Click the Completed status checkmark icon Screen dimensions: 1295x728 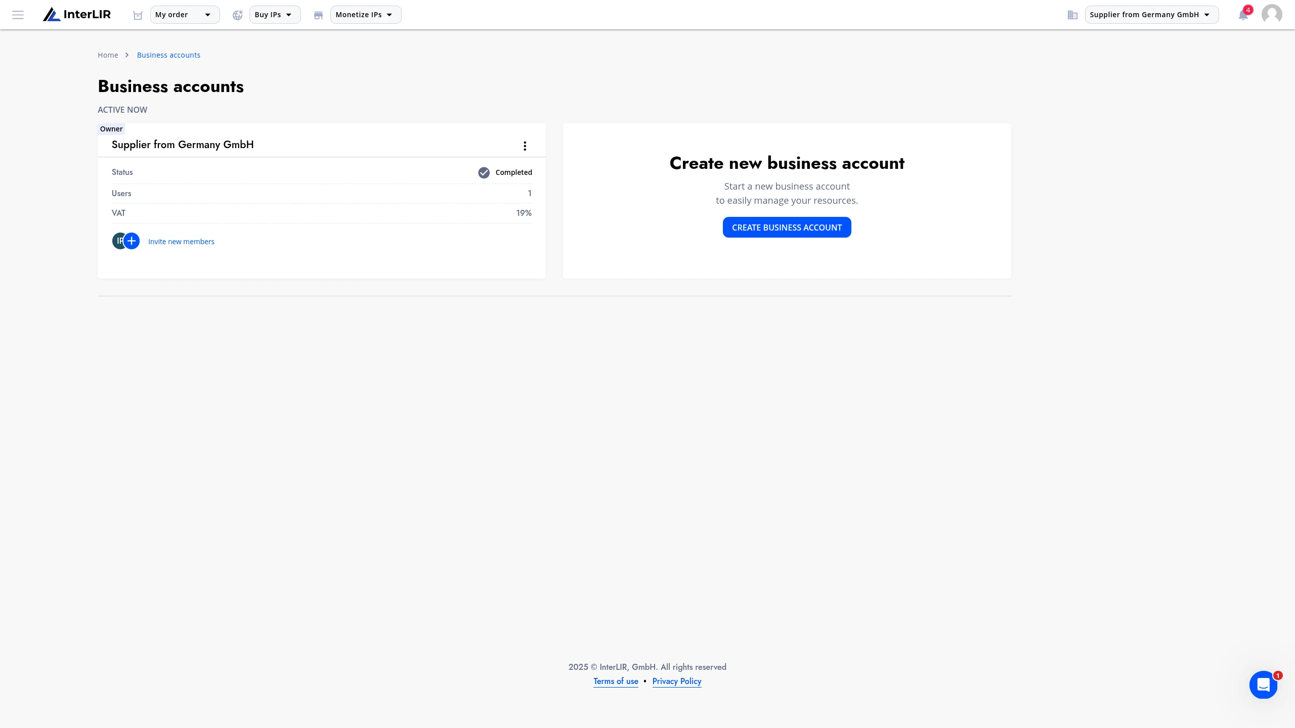click(484, 173)
